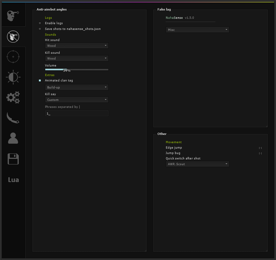Screen dimensions: 276x260
Task: Open the Hit sound dropdown
Action: [x=77, y=46]
